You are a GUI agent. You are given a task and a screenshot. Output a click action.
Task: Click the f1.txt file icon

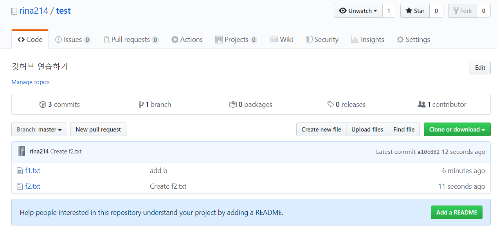(x=20, y=171)
